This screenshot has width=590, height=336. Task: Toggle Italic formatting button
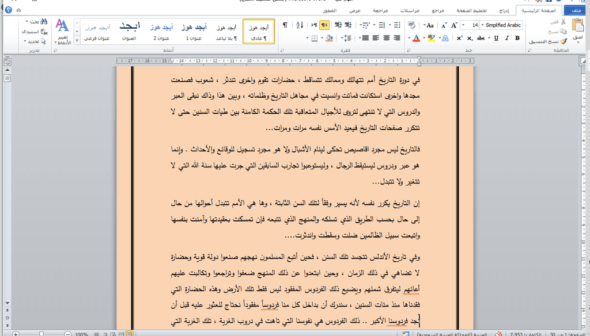click(x=507, y=38)
